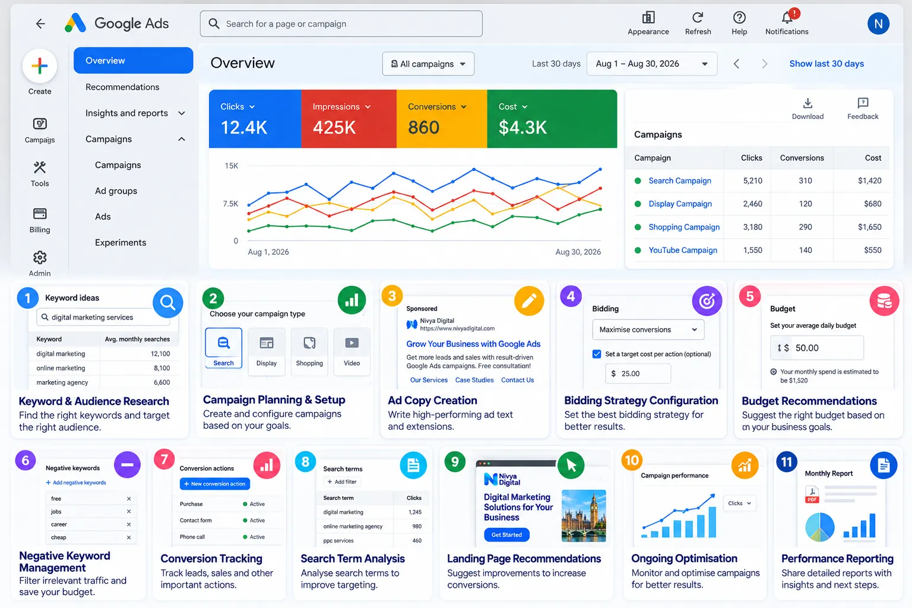Click the Create plus button
The height and width of the screenshot is (608, 912).
[40, 66]
